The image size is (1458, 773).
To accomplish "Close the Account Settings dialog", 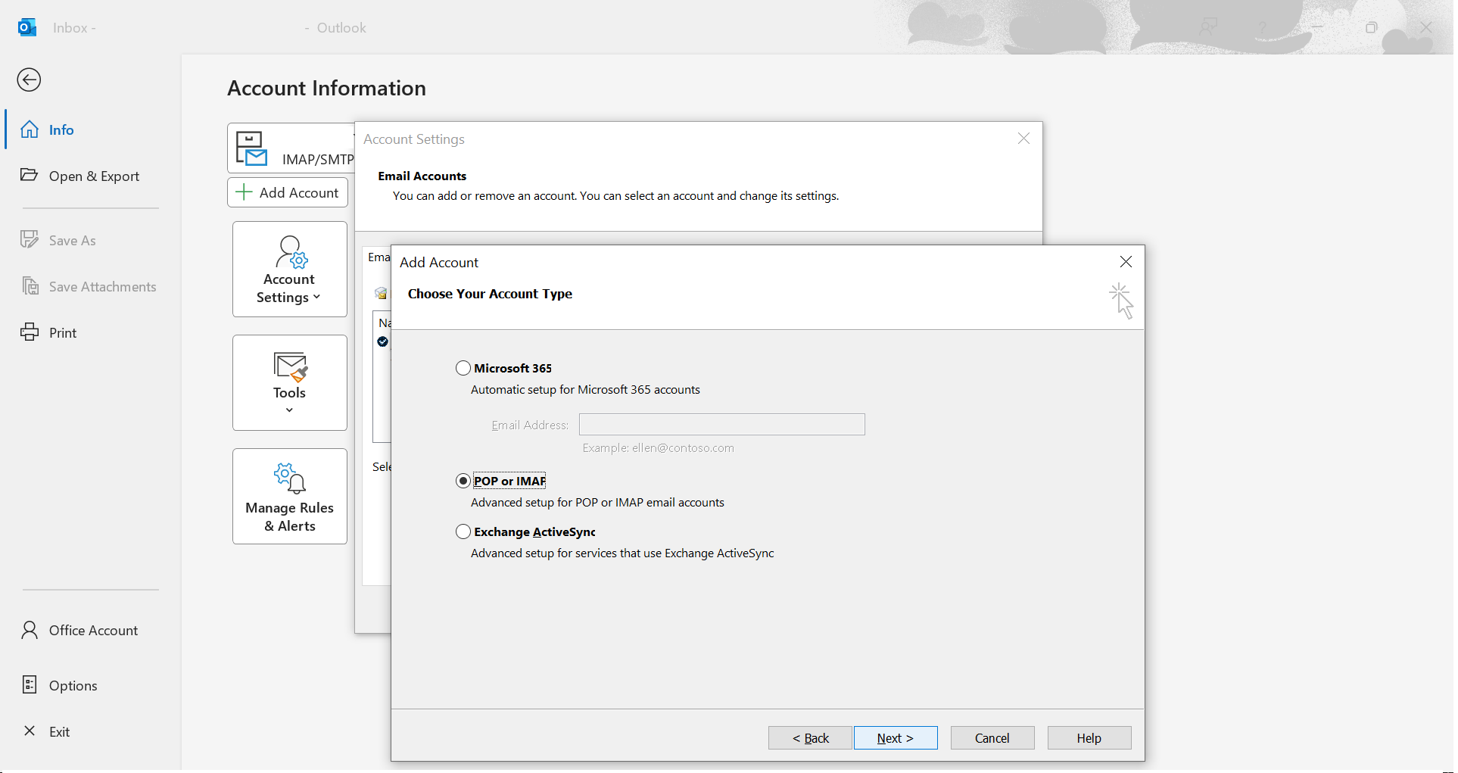I will 1023,139.
